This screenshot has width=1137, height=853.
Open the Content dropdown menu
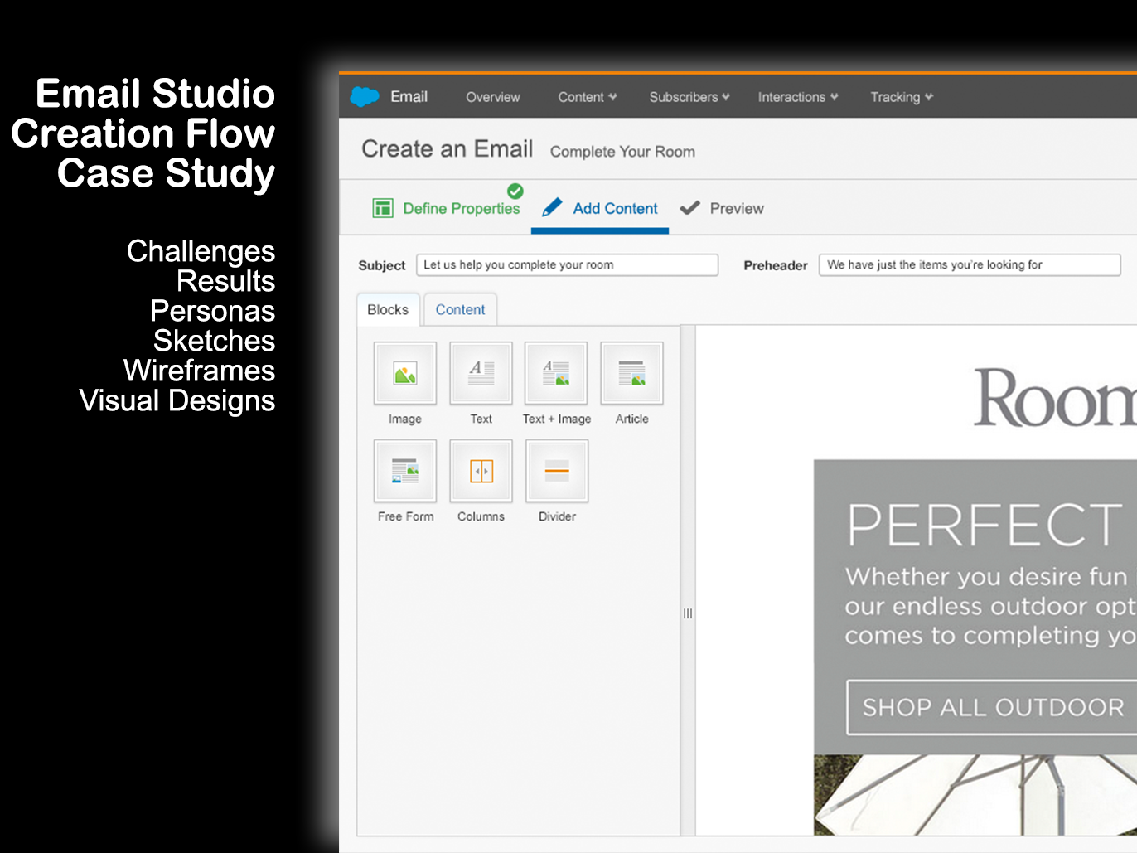587,97
